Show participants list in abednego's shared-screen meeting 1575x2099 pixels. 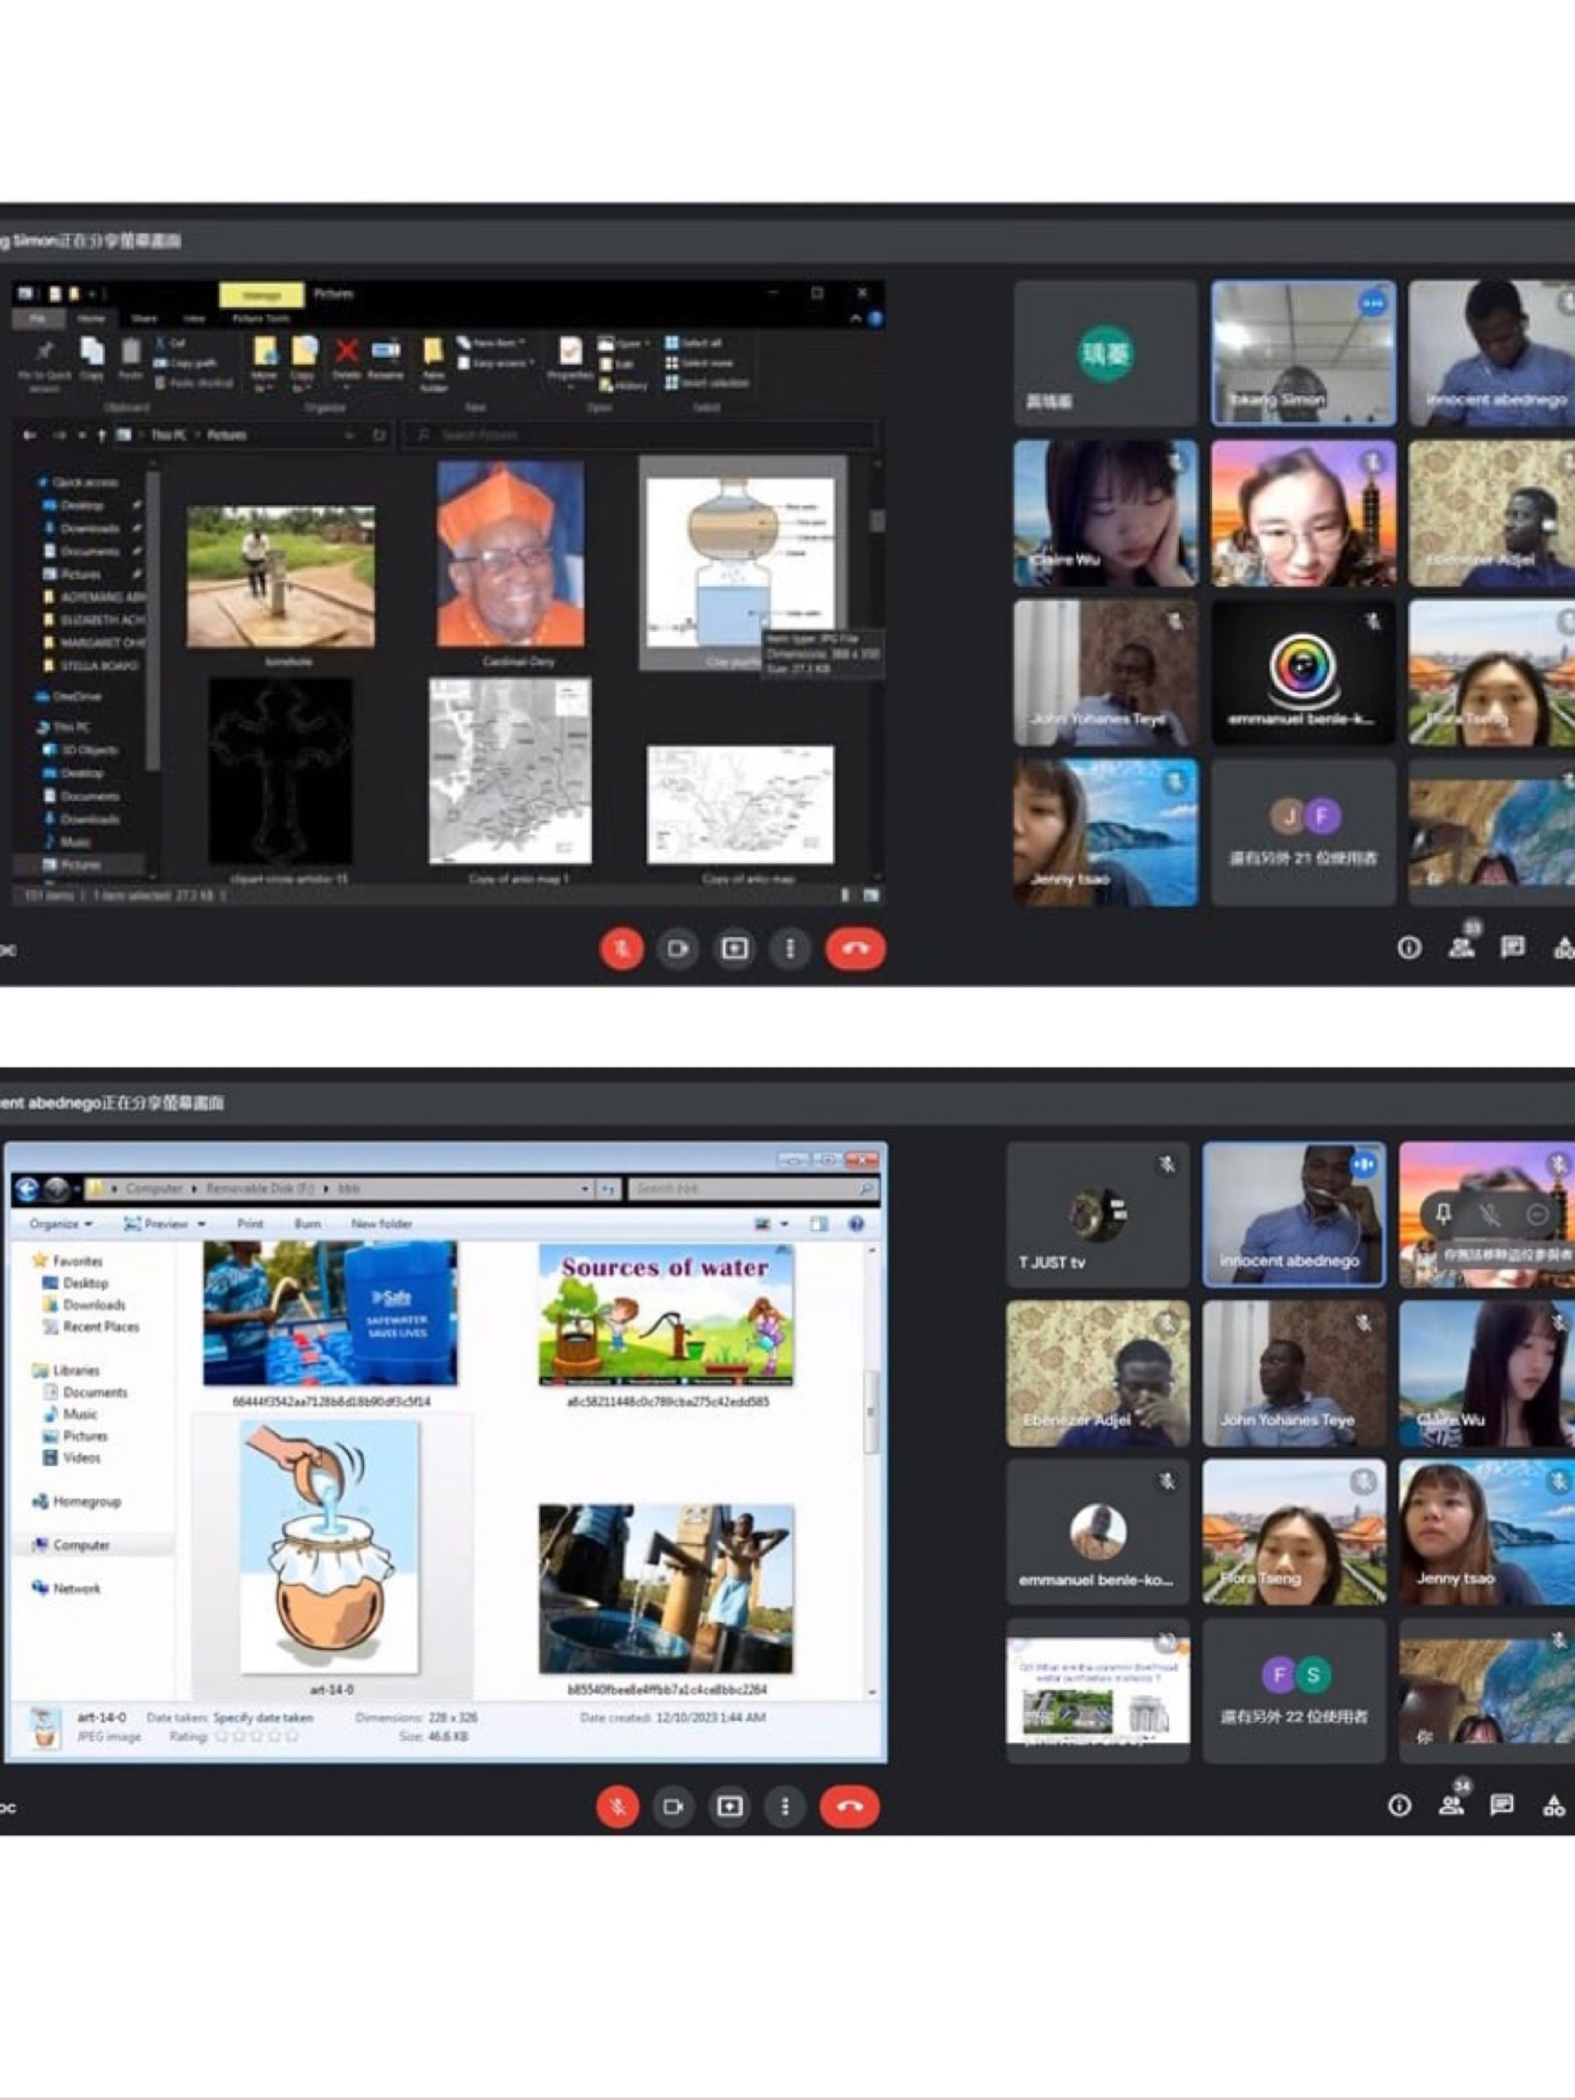pyautogui.click(x=1451, y=1805)
